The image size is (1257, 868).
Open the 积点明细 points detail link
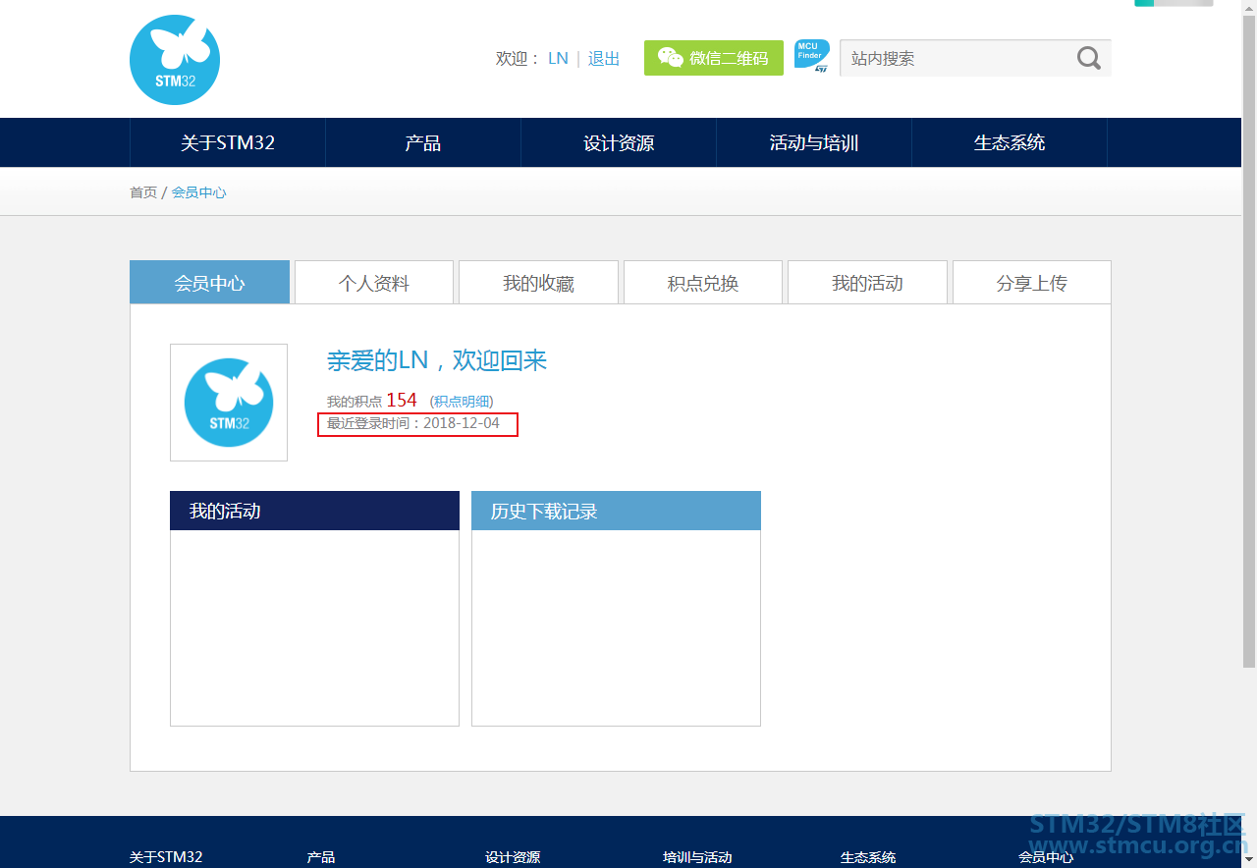tap(462, 402)
